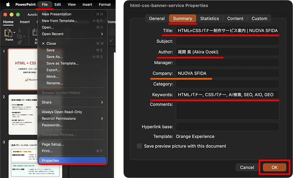Screen dimensions: 293x178
Task: Click the Keywords input field
Action: 227,95
